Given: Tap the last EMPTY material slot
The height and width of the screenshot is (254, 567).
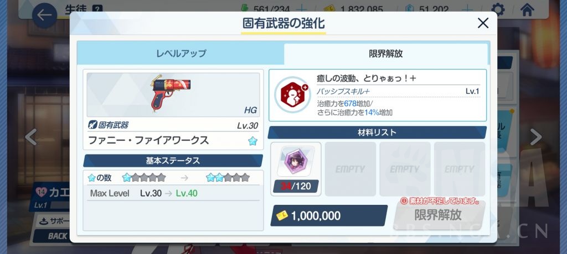Looking at the screenshot, I should [x=459, y=169].
